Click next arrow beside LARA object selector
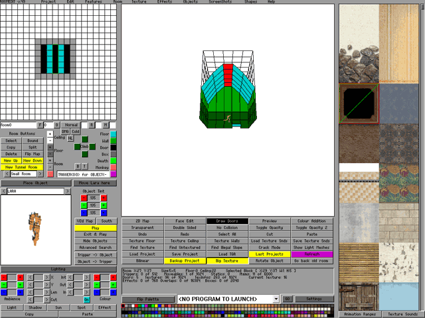425x318 pixels. click(x=68, y=191)
